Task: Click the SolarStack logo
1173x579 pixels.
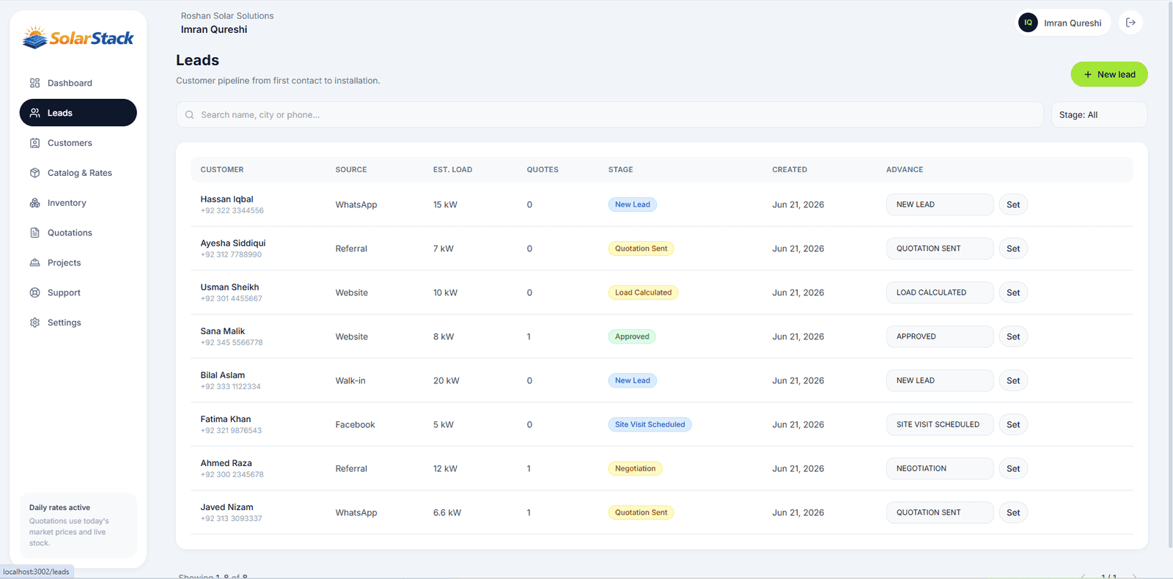Action: [78, 37]
